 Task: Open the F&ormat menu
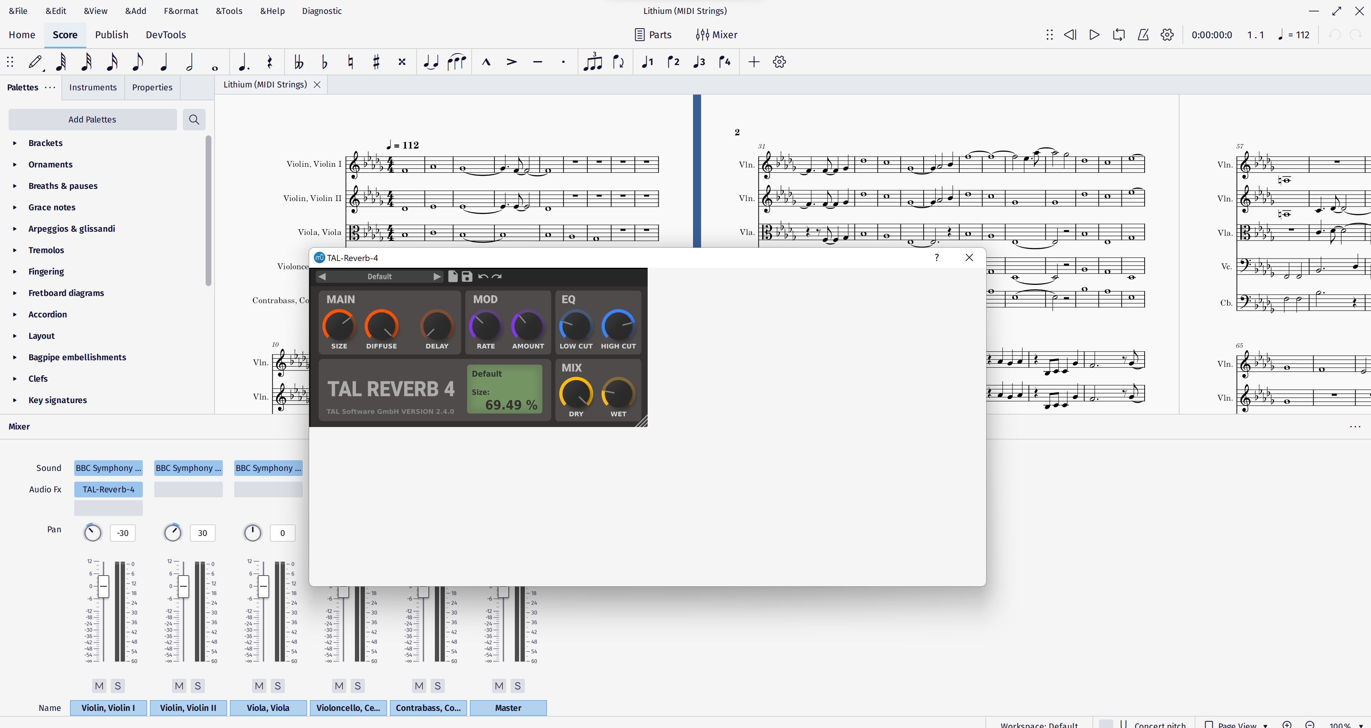(181, 11)
